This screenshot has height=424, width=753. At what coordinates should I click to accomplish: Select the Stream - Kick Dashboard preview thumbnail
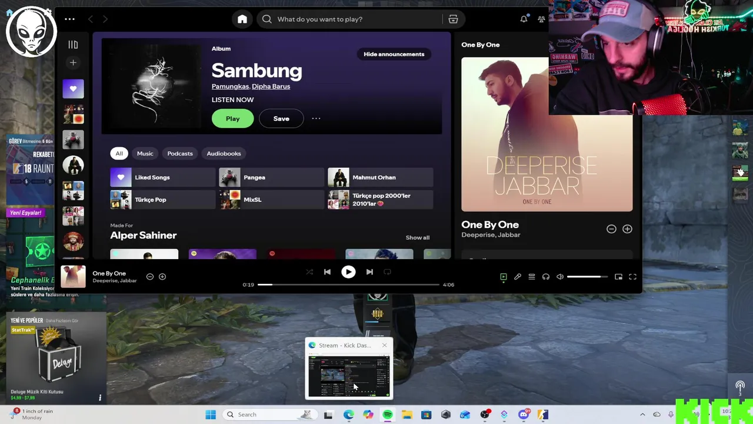(349, 376)
